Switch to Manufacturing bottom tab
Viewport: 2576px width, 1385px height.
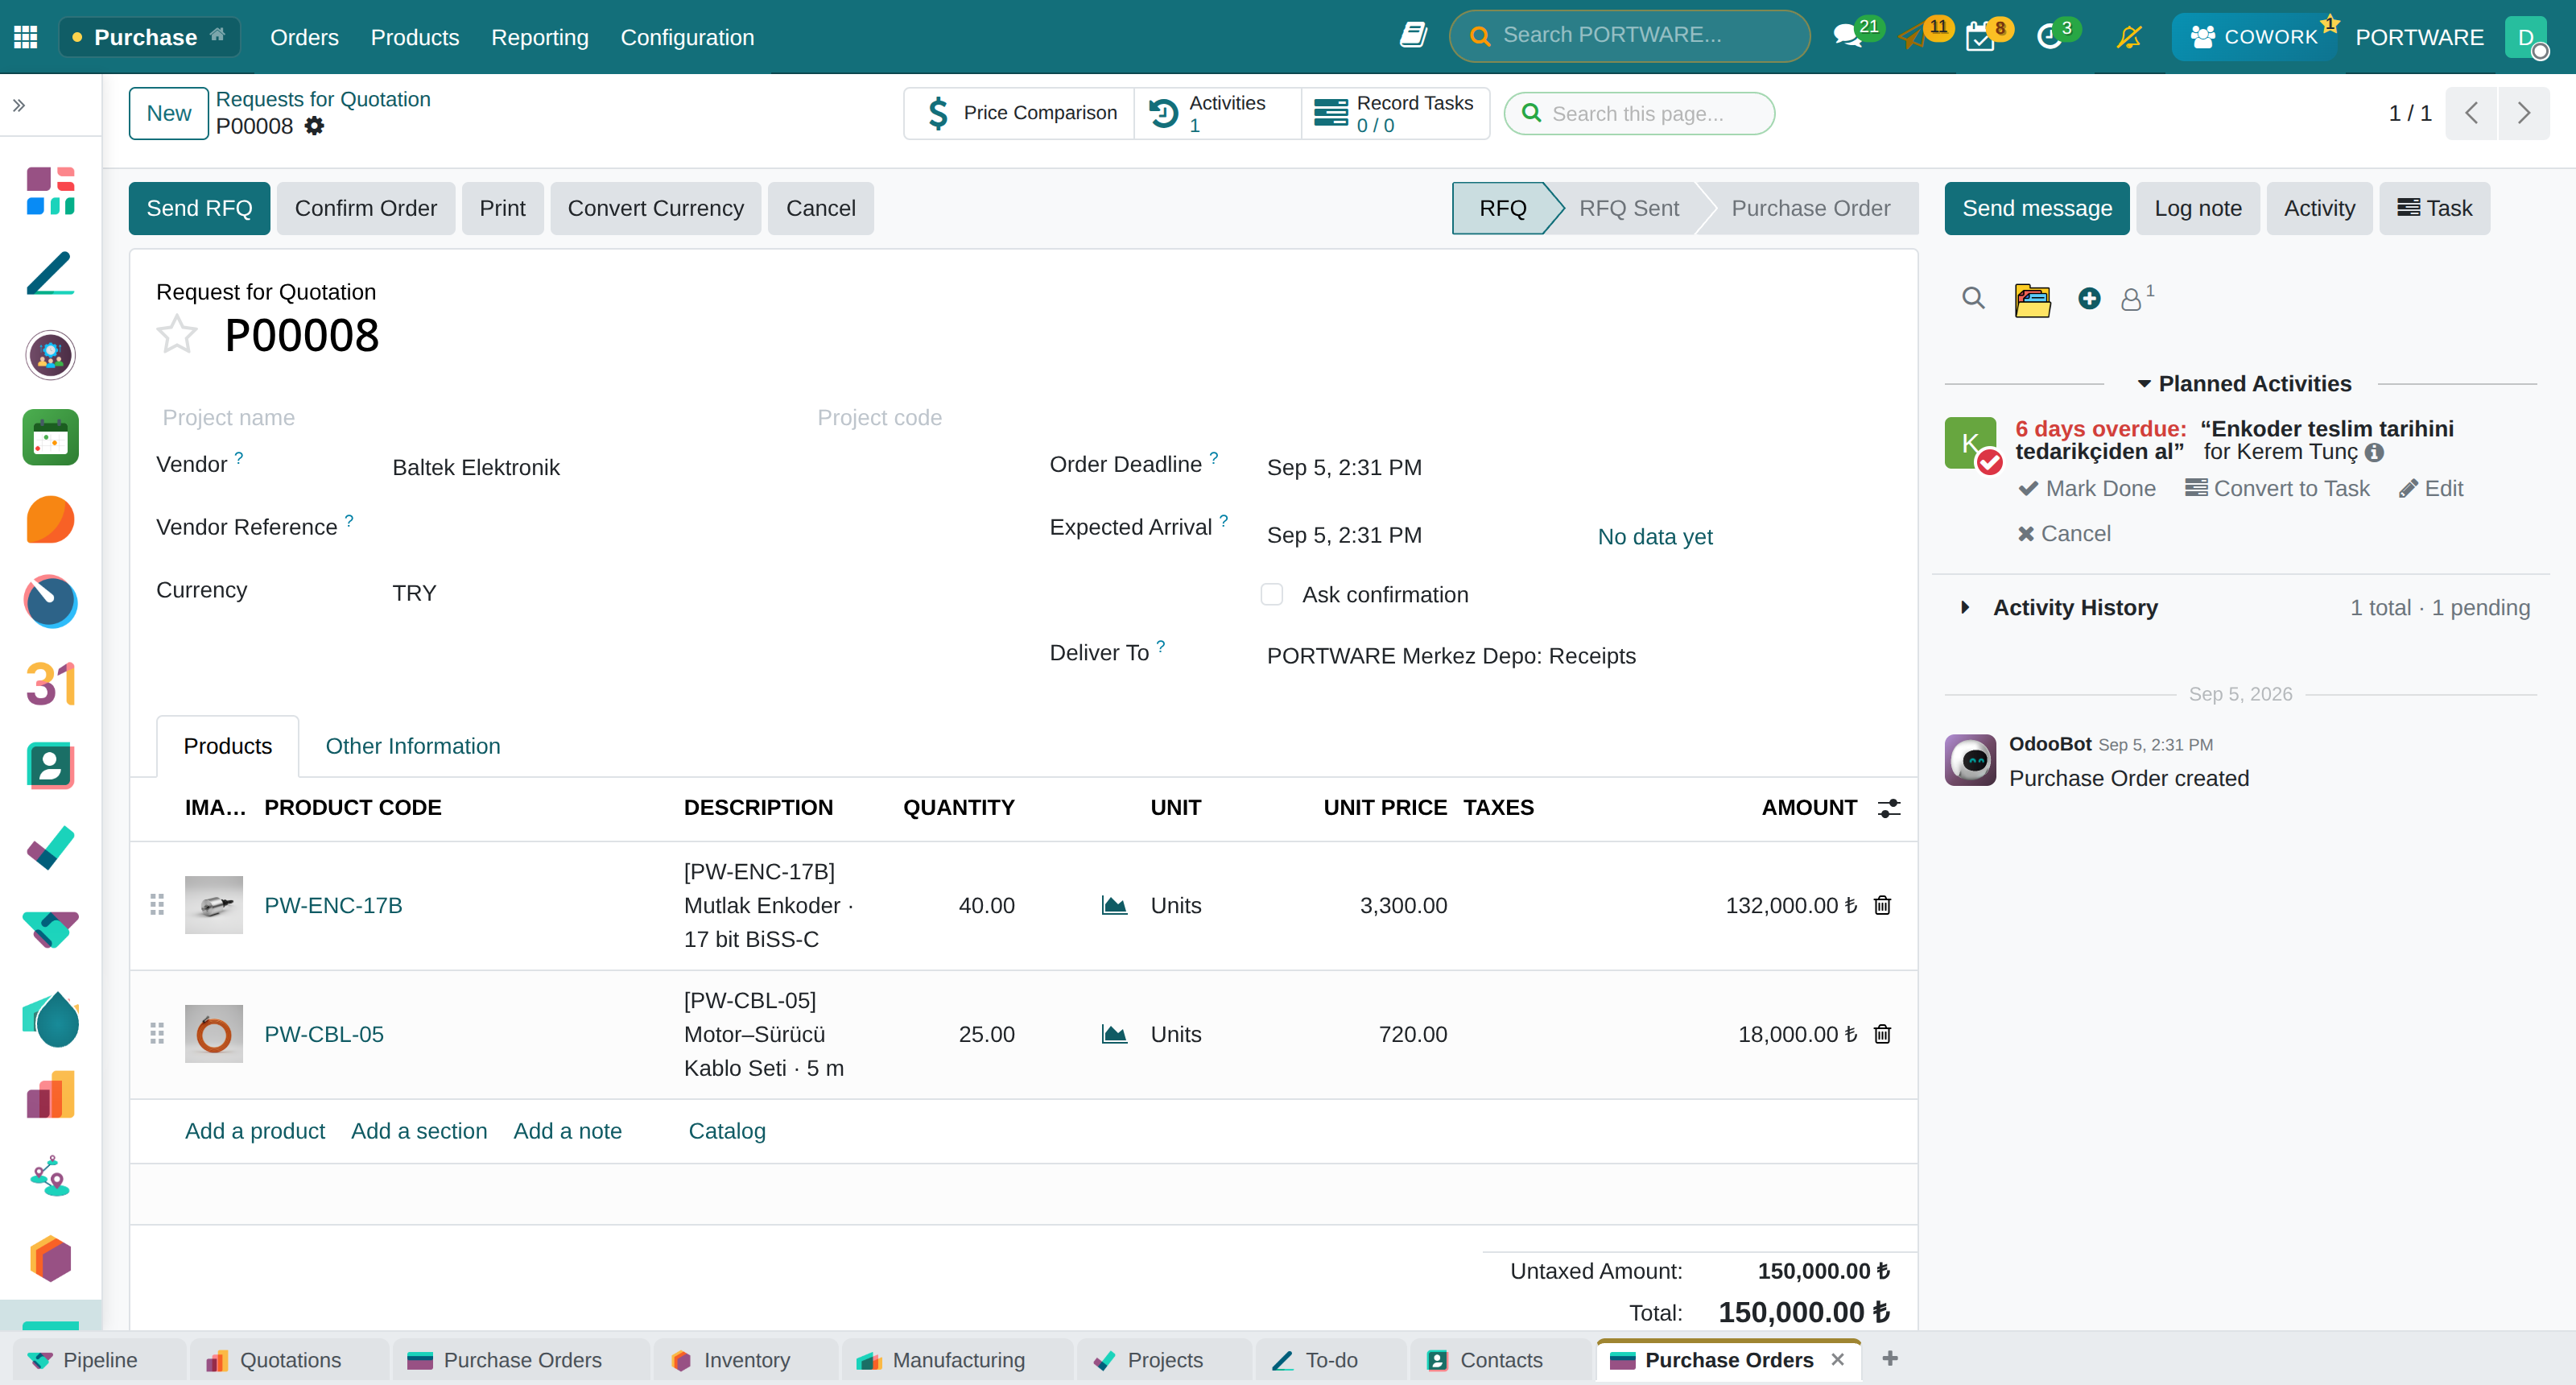coord(957,1360)
